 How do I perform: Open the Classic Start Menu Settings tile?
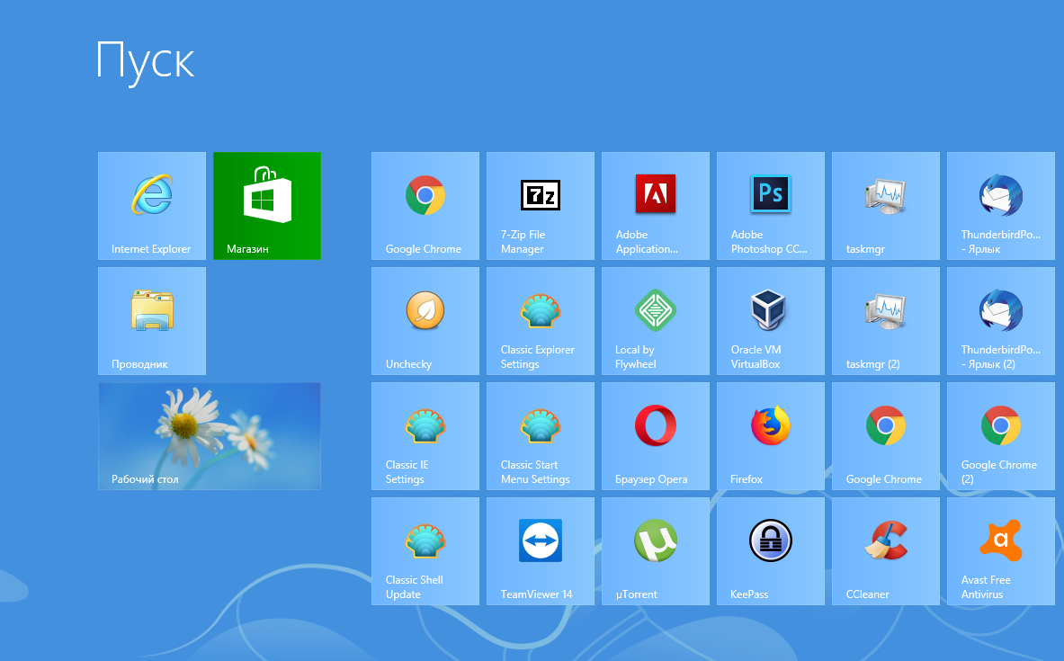click(541, 436)
